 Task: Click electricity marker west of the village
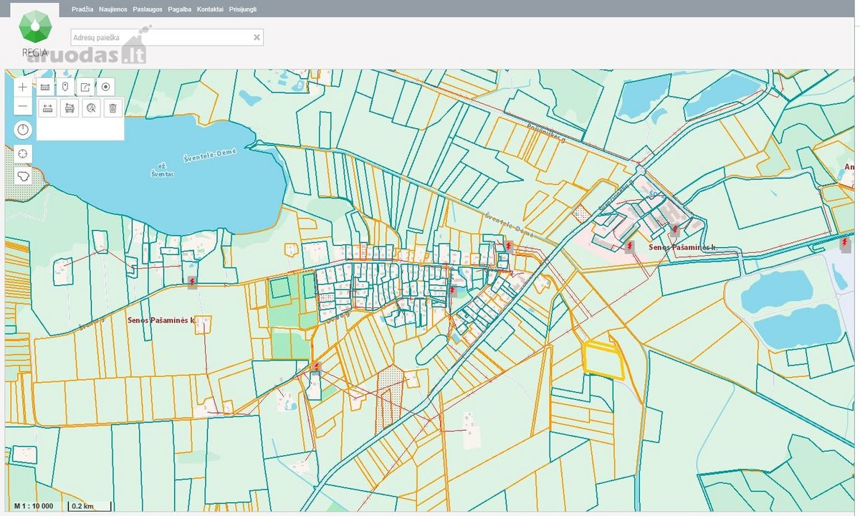tap(192, 282)
